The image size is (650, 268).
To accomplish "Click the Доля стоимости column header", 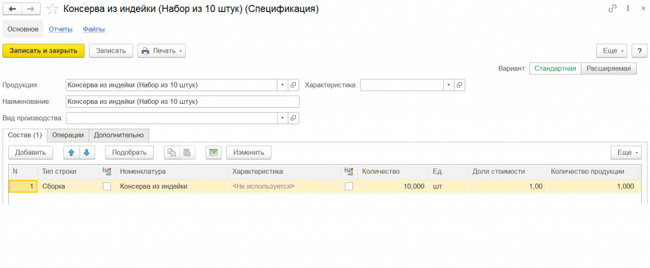I will tap(507, 171).
